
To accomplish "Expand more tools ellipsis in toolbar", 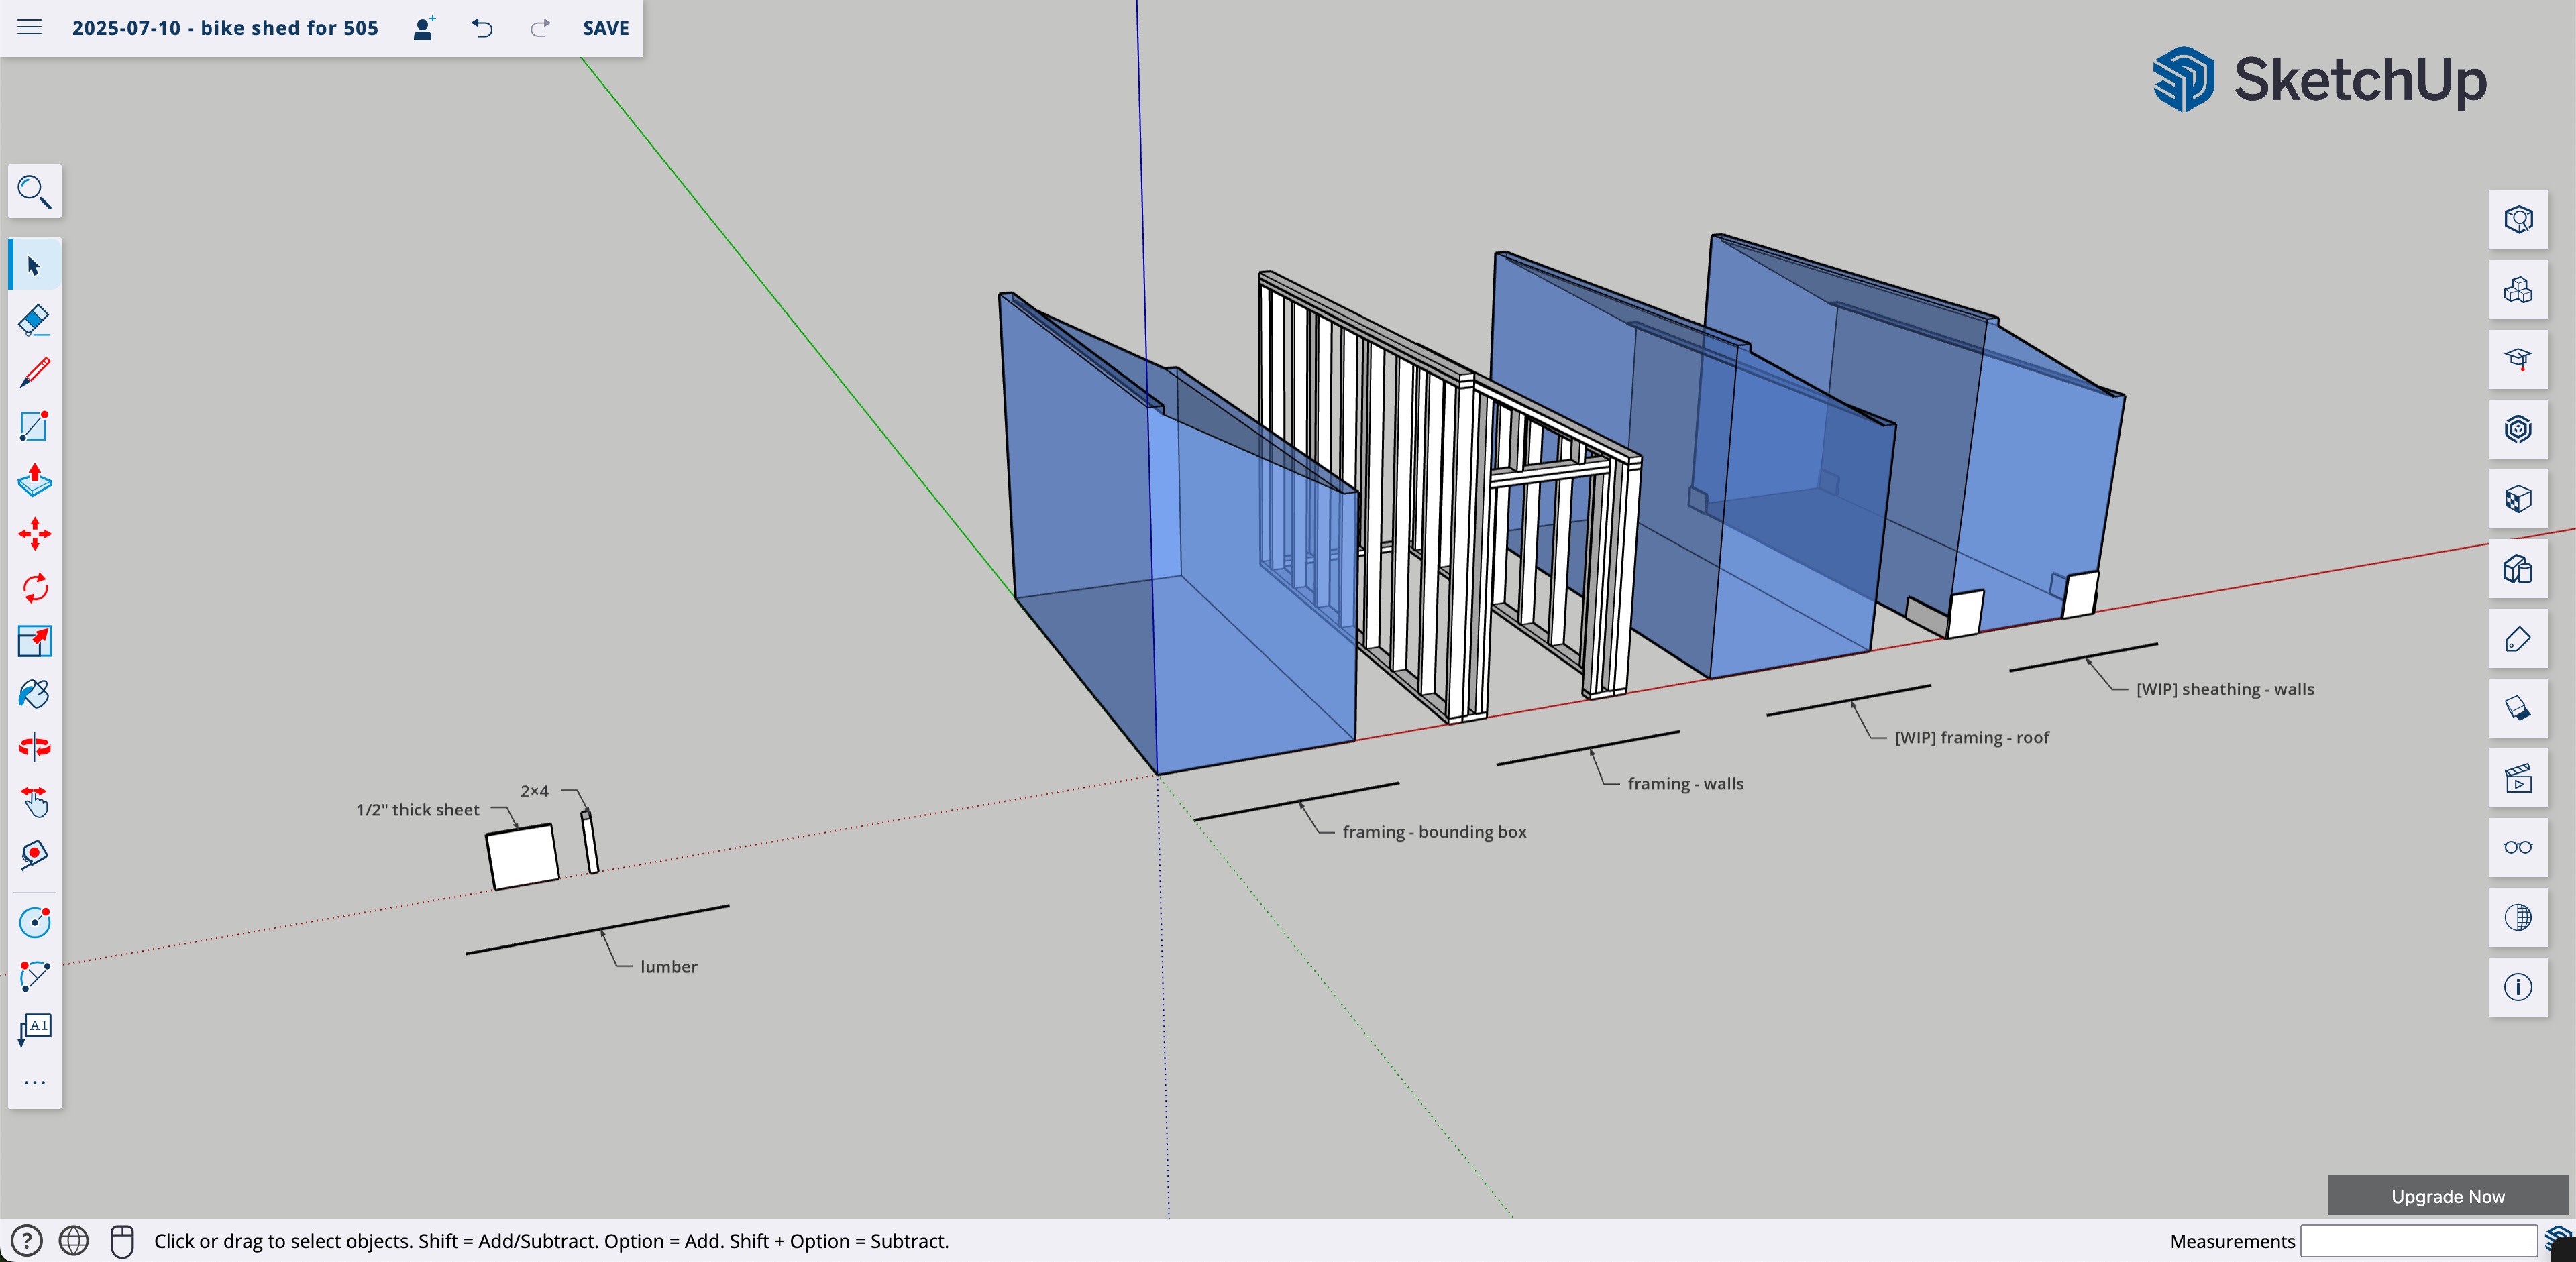I will coord(34,1082).
